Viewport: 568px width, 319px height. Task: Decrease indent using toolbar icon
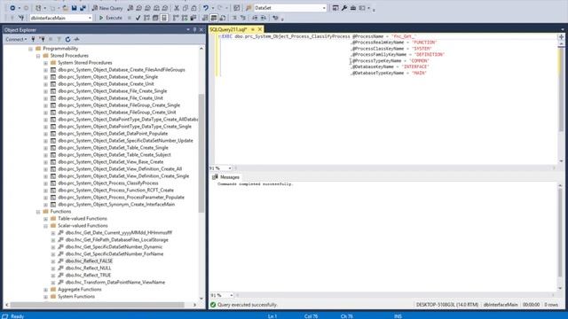pos(255,18)
